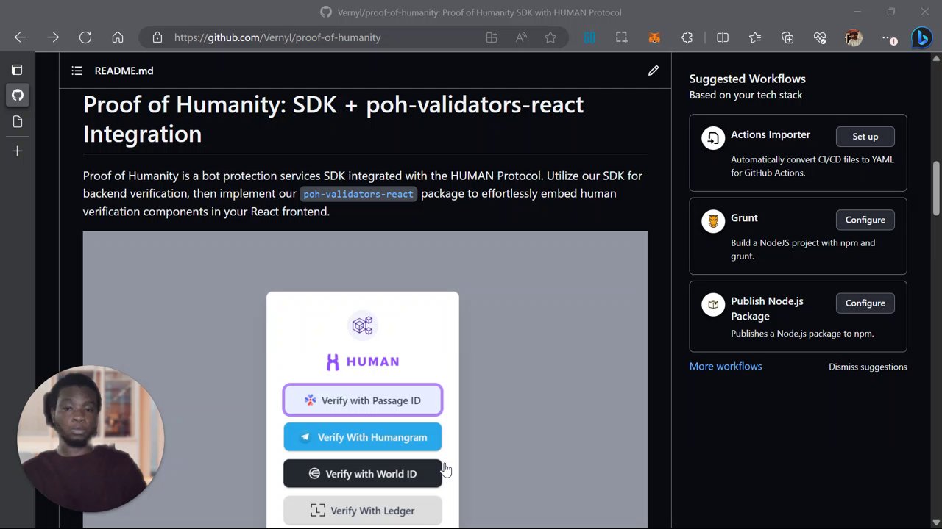Screen dimensions: 942x529
Task: Click the poh-validators-react code link
Action: [358, 194]
